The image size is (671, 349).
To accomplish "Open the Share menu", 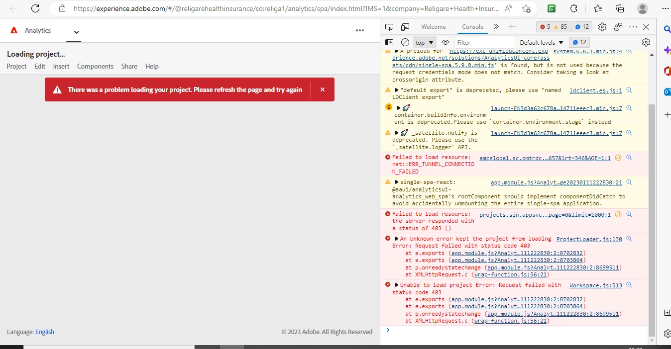I will [129, 66].
